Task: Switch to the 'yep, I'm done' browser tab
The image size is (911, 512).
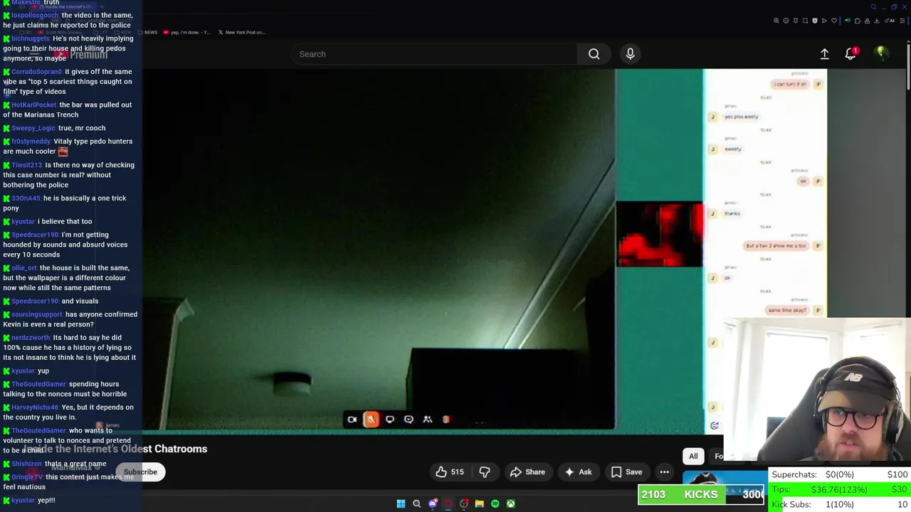Action: [186, 32]
